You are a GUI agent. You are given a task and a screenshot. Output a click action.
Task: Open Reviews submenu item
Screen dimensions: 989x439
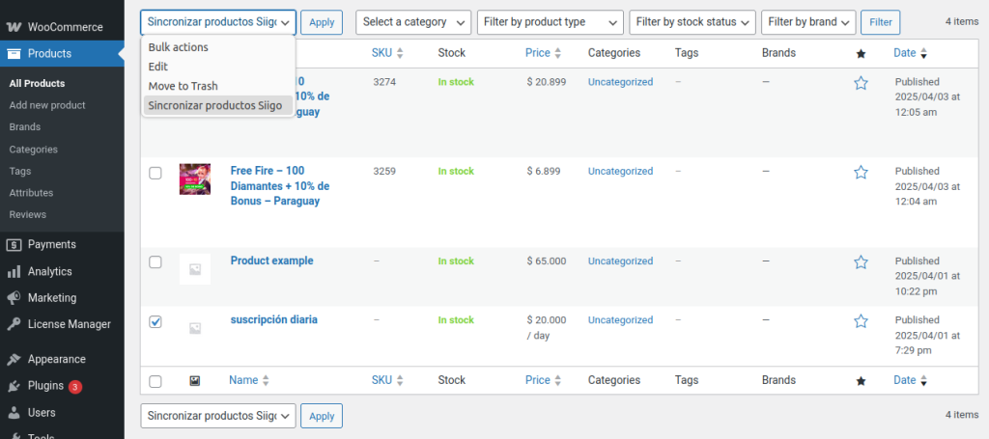click(28, 214)
